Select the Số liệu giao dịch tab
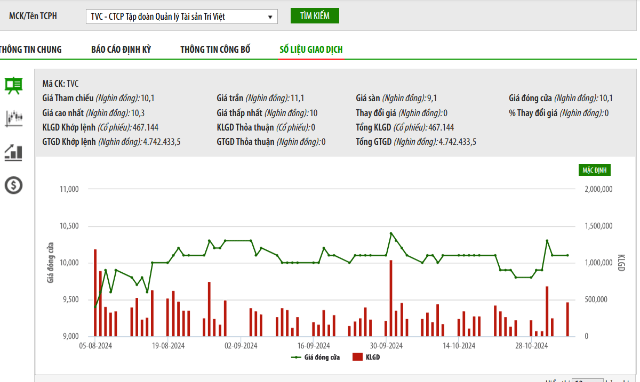This screenshot has height=382, width=640. pos(311,50)
